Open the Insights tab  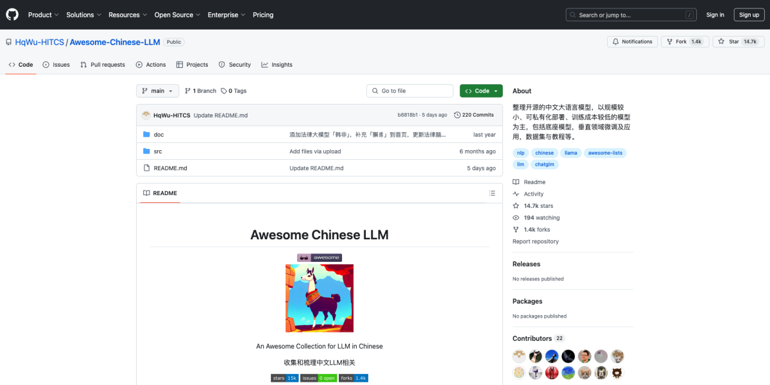tap(277, 64)
